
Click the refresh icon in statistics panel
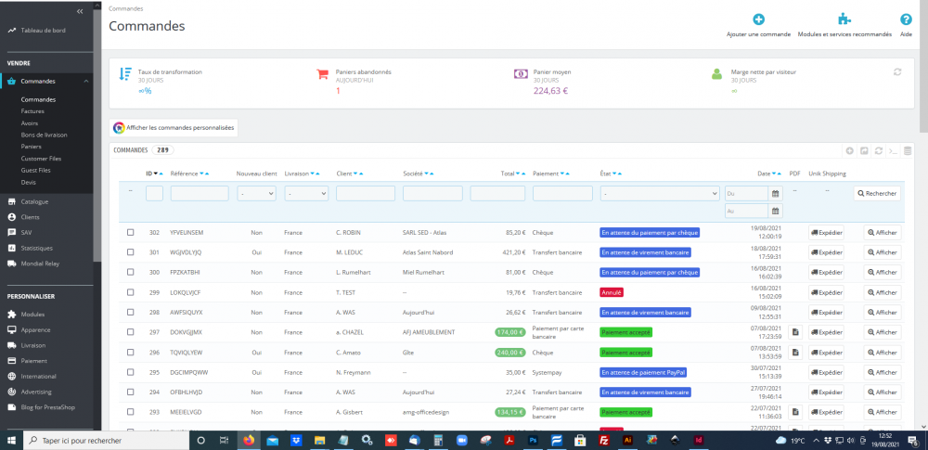click(897, 71)
